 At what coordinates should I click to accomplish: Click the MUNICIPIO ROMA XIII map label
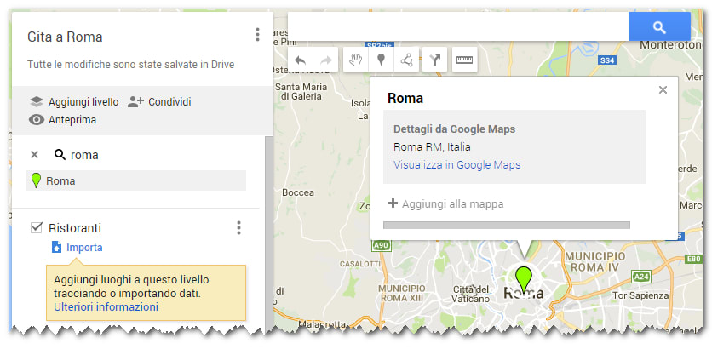(402, 293)
